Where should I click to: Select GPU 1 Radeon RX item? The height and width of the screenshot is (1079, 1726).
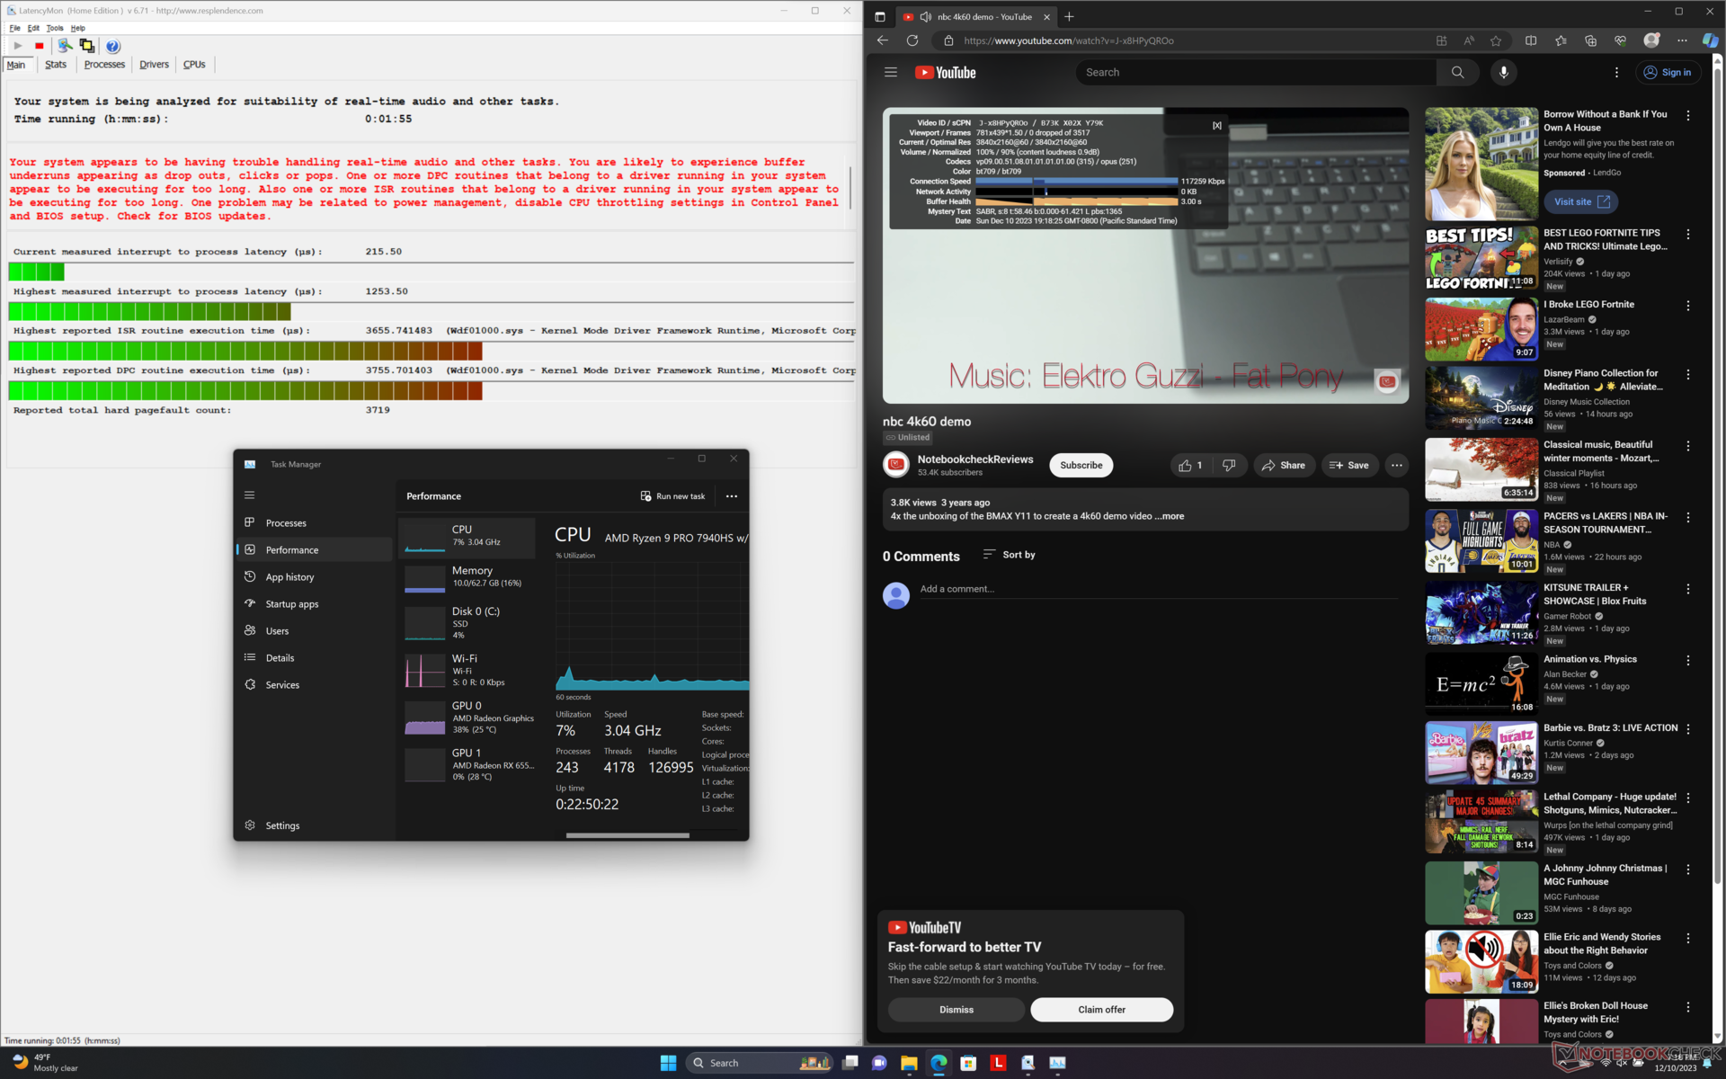467,765
